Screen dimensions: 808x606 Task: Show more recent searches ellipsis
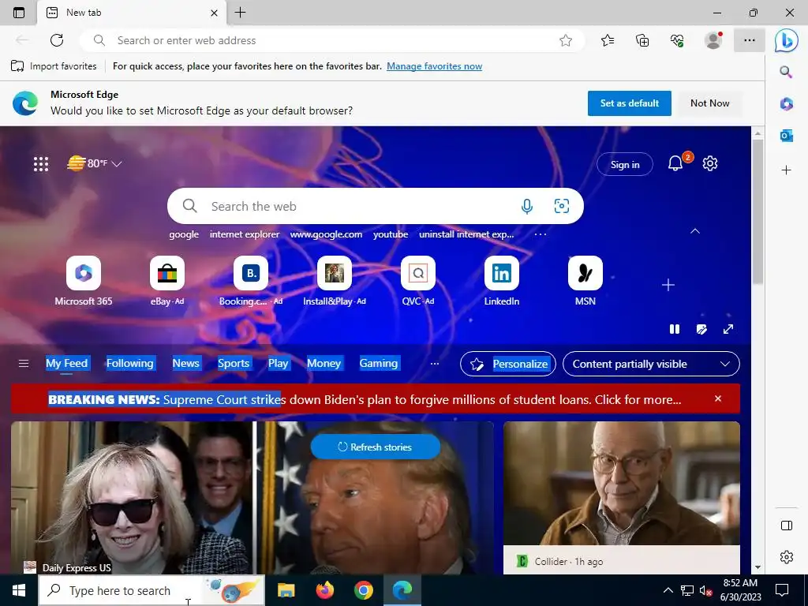540,234
